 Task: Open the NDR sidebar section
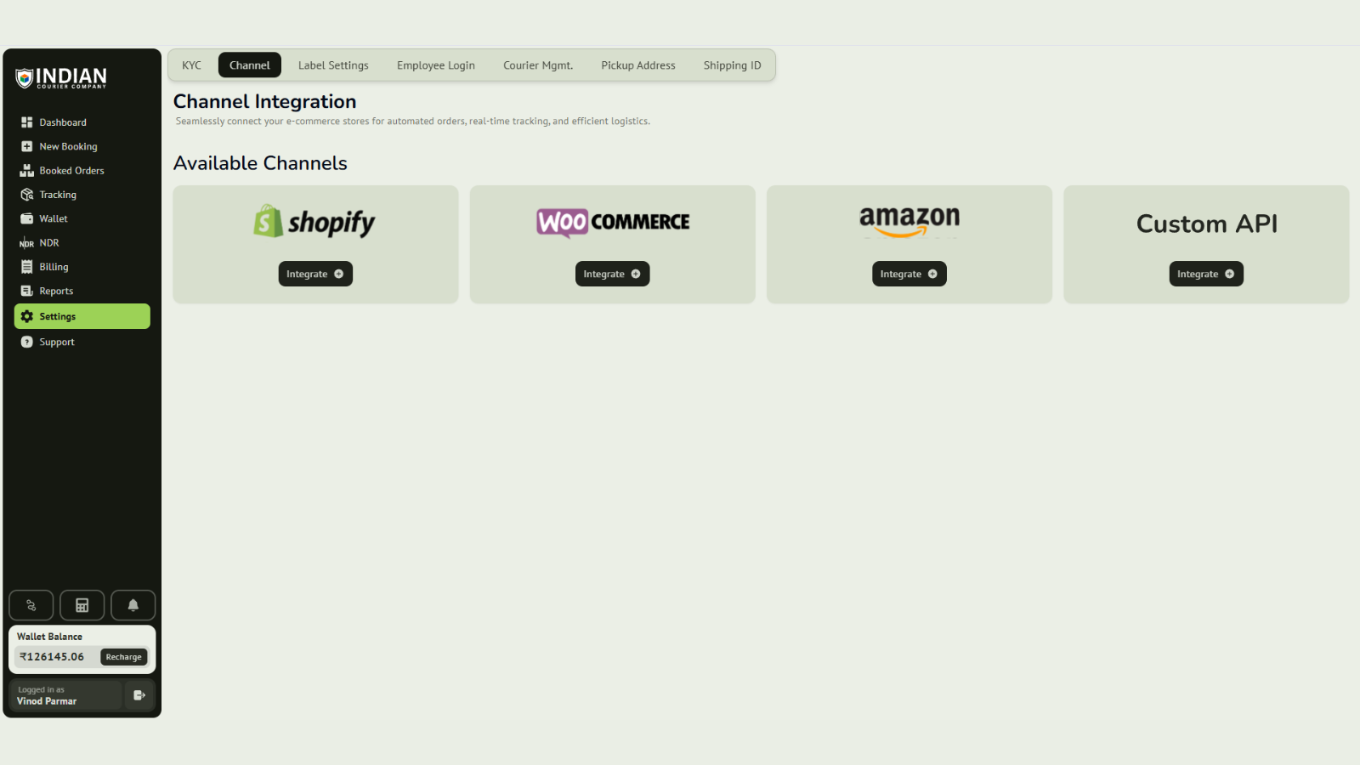82,243
